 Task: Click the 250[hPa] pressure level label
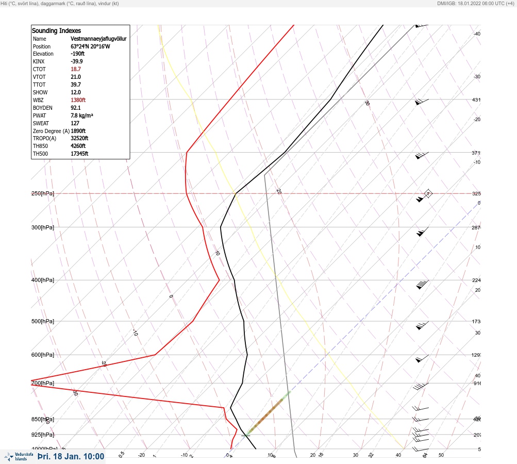point(43,193)
